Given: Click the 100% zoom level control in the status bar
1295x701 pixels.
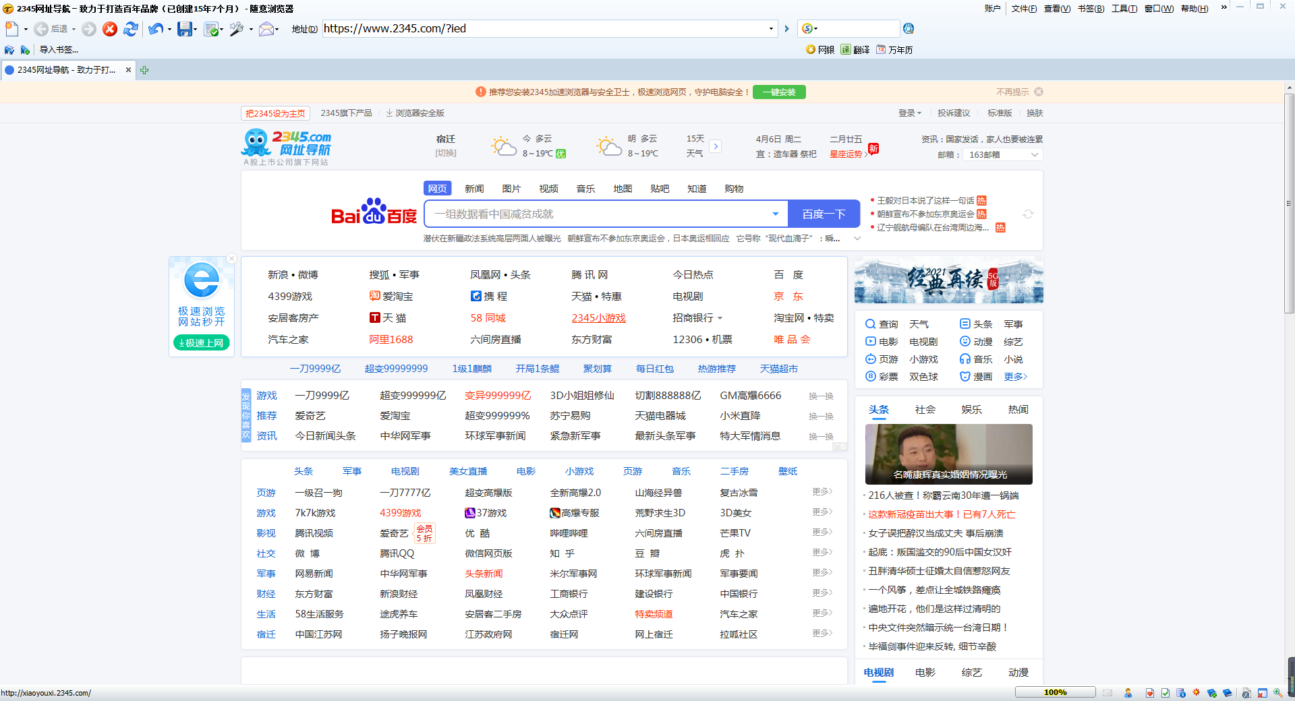Looking at the screenshot, I should click(1055, 692).
